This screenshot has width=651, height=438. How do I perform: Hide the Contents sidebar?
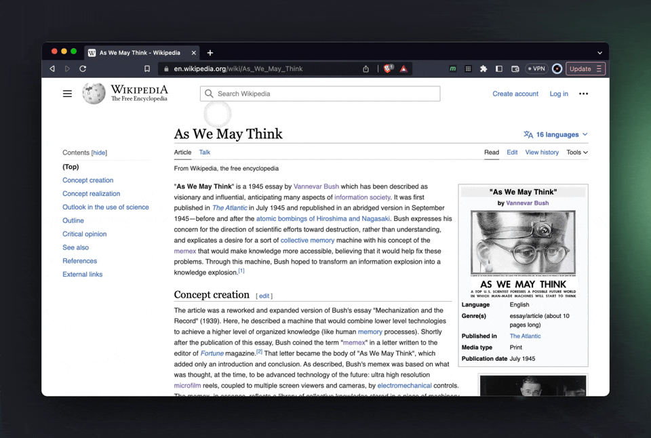99,153
